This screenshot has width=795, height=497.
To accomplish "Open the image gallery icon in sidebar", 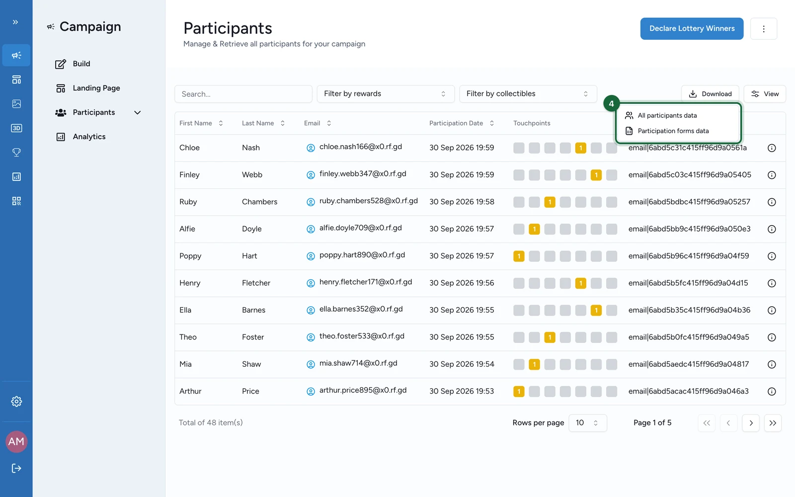I will click(x=16, y=104).
